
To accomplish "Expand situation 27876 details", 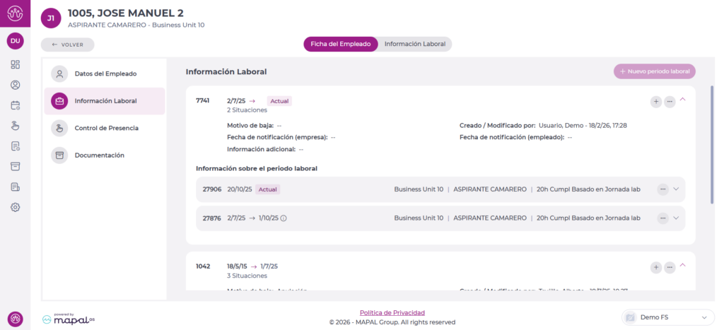I will click(676, 218).
